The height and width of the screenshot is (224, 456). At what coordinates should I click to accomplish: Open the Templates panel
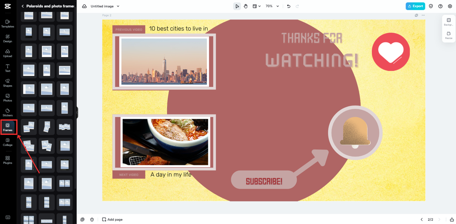[7, 24]
